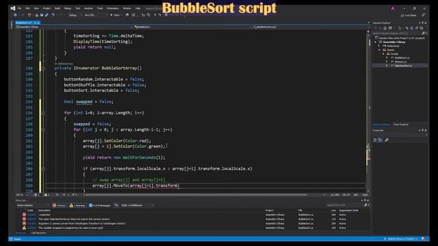
Task: Click the Save All toolbar icon
Action: tap(47, 15)
